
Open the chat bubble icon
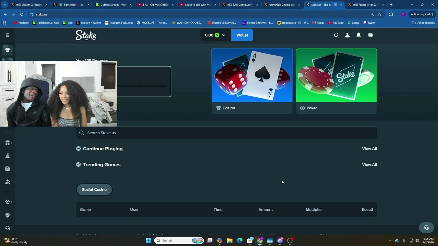pyautogui.click(x=370, y=35)
